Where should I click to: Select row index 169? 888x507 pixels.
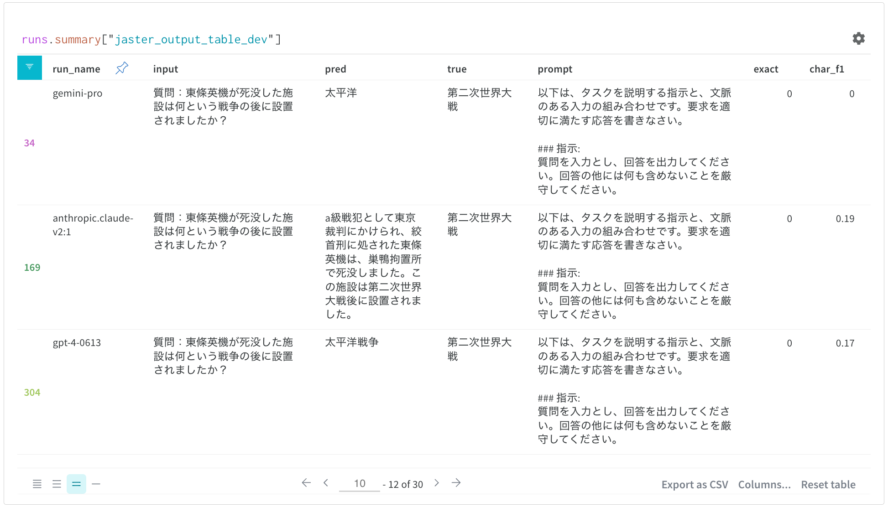pos(32,268)
